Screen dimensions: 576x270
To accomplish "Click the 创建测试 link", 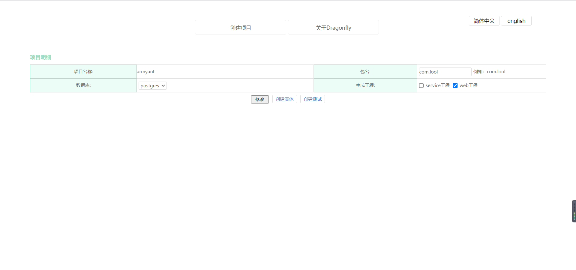I will click(x=313, y=99).
